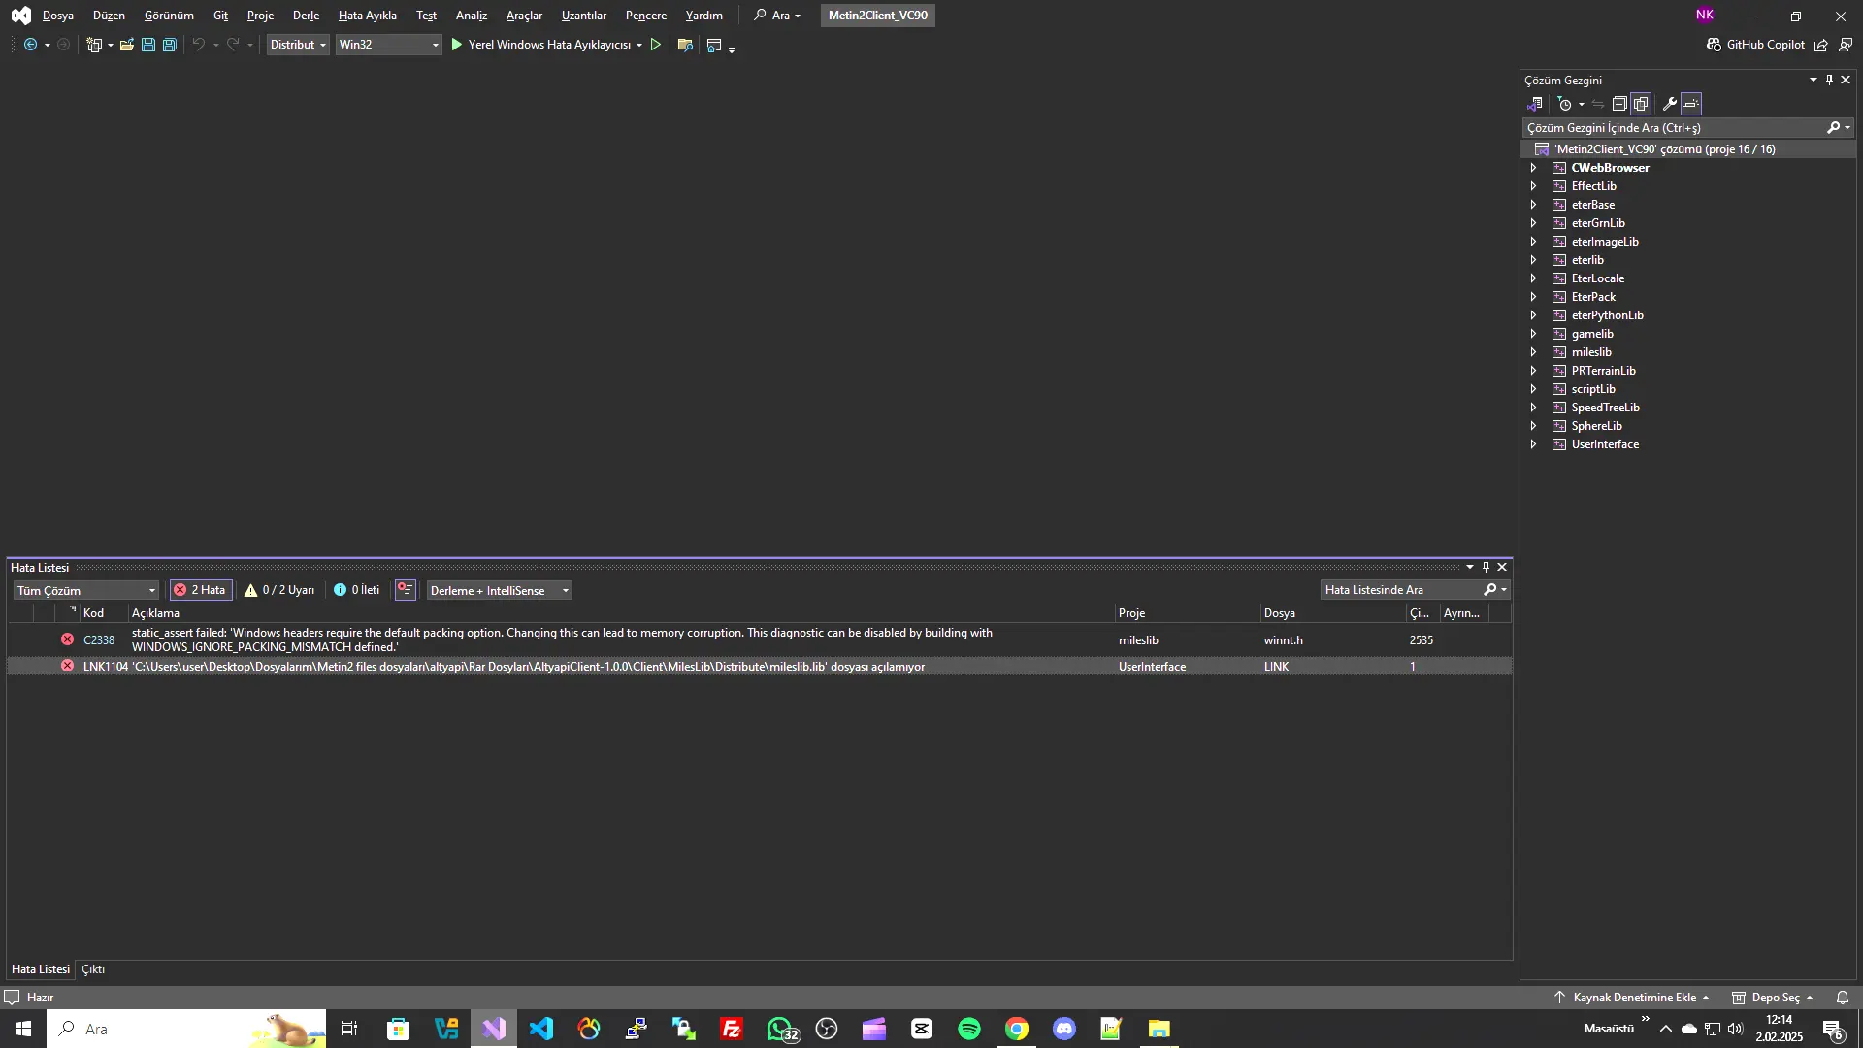Click the search magnifier in Hata Listesi
1863x1048 pixels.
[x=1487, y=589]
